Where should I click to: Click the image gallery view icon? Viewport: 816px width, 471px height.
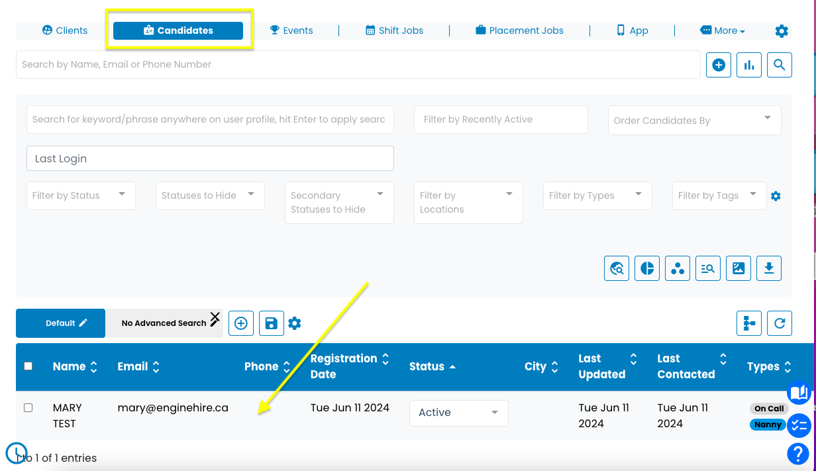[739, 268]
